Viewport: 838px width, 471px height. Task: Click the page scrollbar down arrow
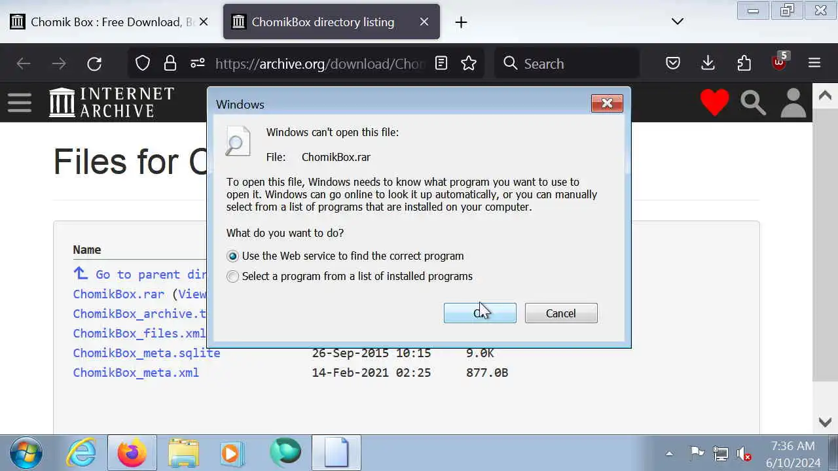pyautogui.click(x=825, y=422)
